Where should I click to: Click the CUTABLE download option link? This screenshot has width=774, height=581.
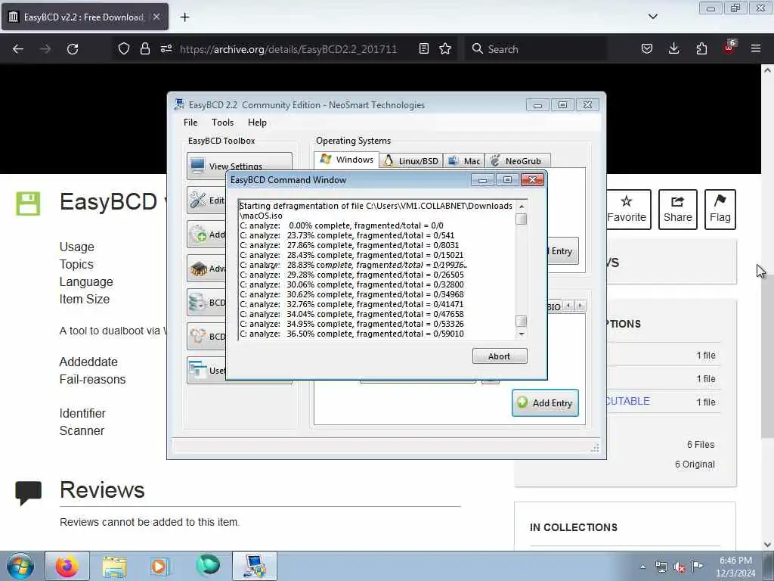coord(627,401)
